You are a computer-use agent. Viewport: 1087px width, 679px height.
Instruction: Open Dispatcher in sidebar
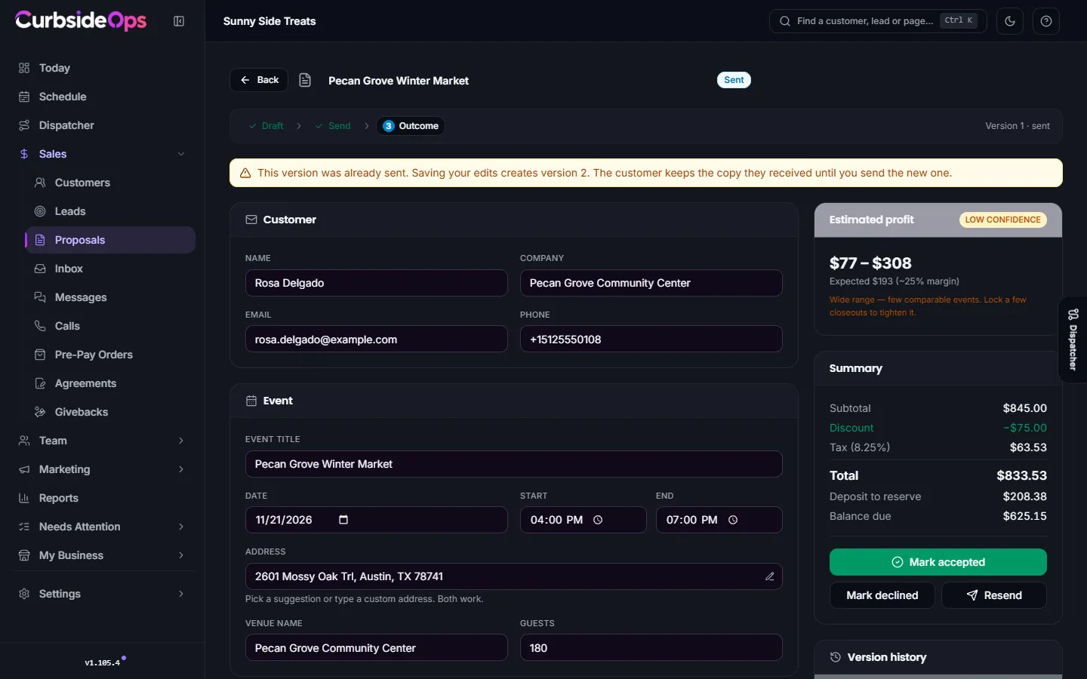click(x=103, y=125)
